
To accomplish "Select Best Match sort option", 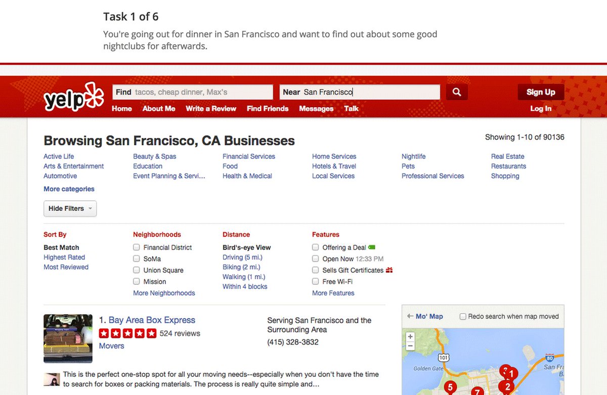I will (x=61, y=247).
